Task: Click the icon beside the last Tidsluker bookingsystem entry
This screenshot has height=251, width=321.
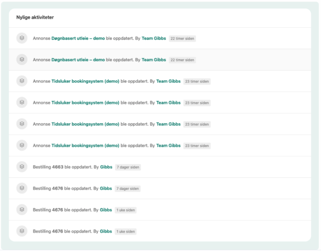Action: (22, 146)
